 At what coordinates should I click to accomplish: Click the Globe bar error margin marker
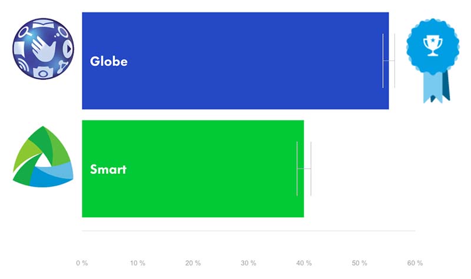tap(389, 61)
